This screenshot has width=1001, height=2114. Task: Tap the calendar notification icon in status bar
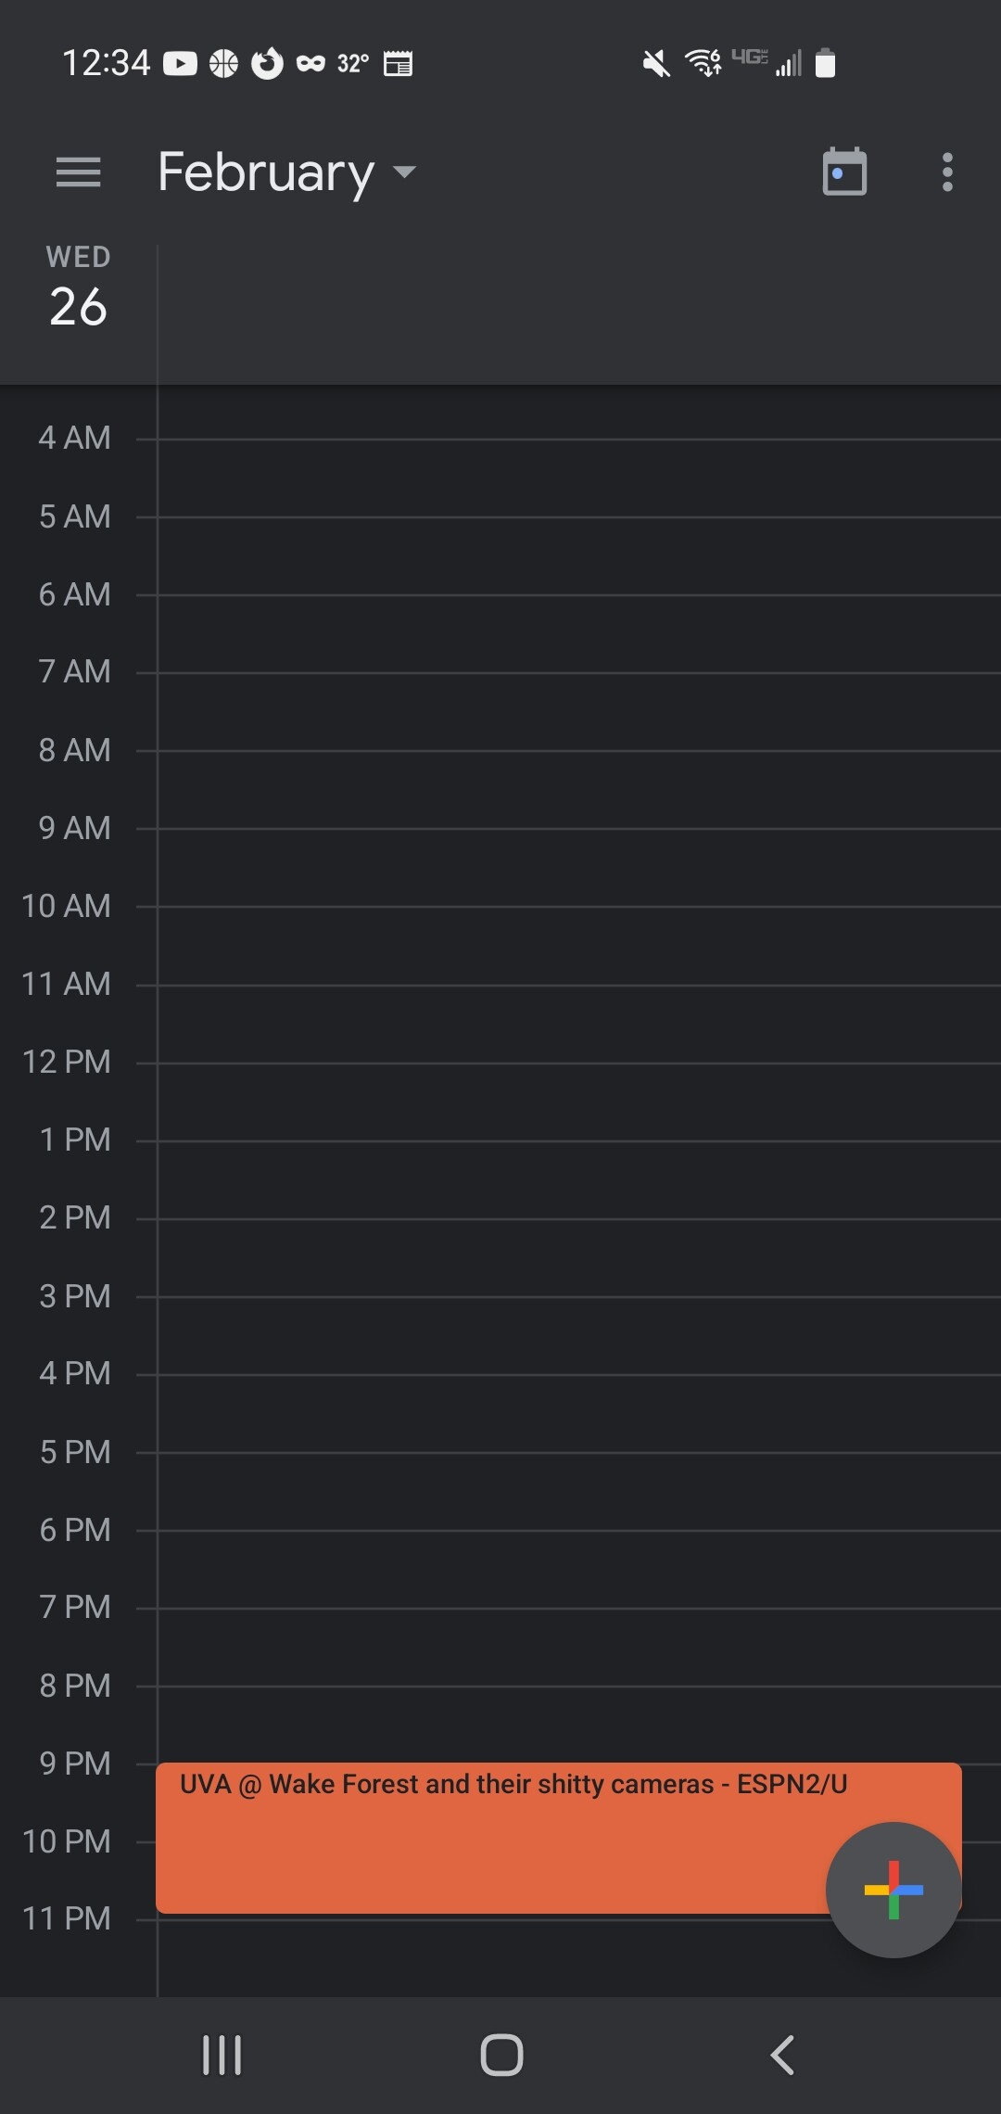coord(398,63)
